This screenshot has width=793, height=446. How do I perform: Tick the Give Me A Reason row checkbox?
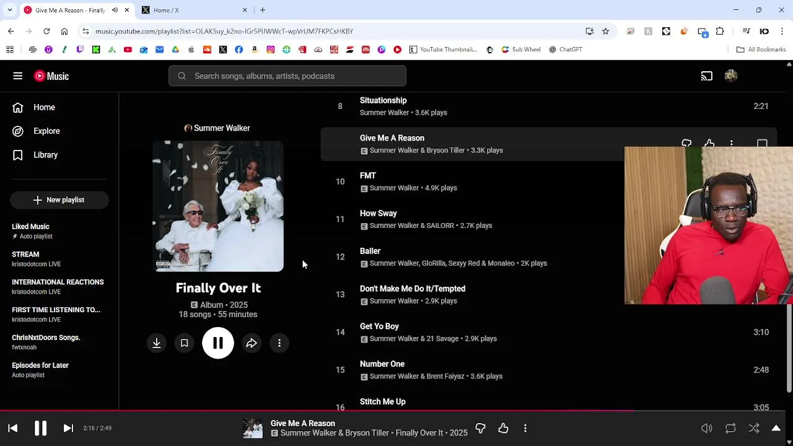(x=762, y=143)
